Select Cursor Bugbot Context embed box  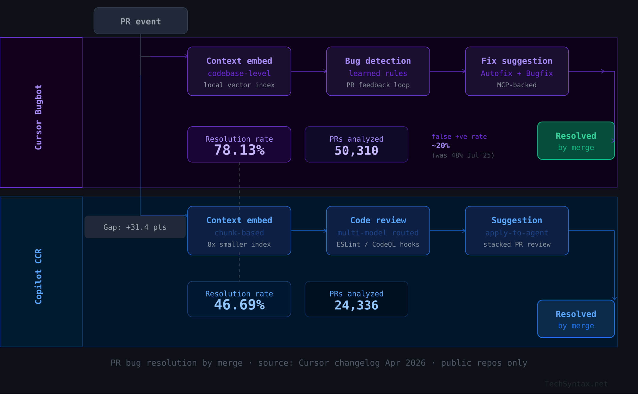pos(239,71)
